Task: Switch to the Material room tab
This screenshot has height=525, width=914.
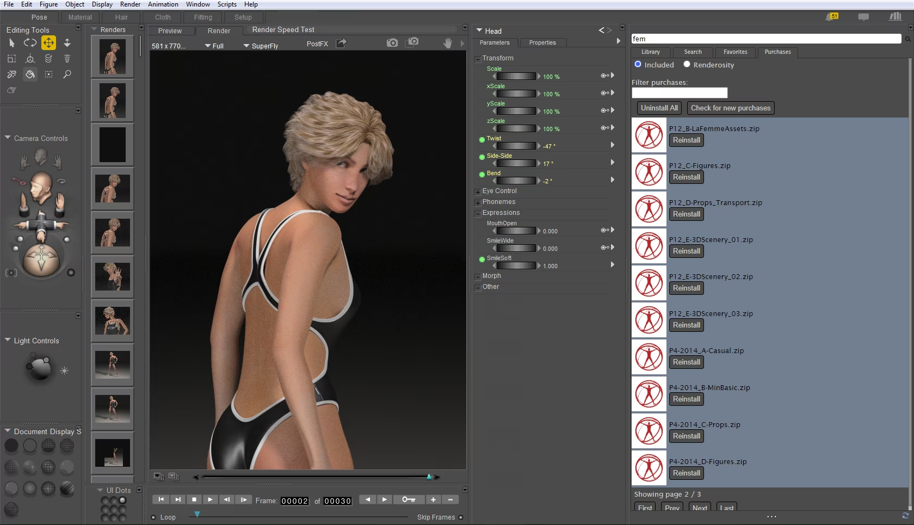Action: click(x=80, y=17)
